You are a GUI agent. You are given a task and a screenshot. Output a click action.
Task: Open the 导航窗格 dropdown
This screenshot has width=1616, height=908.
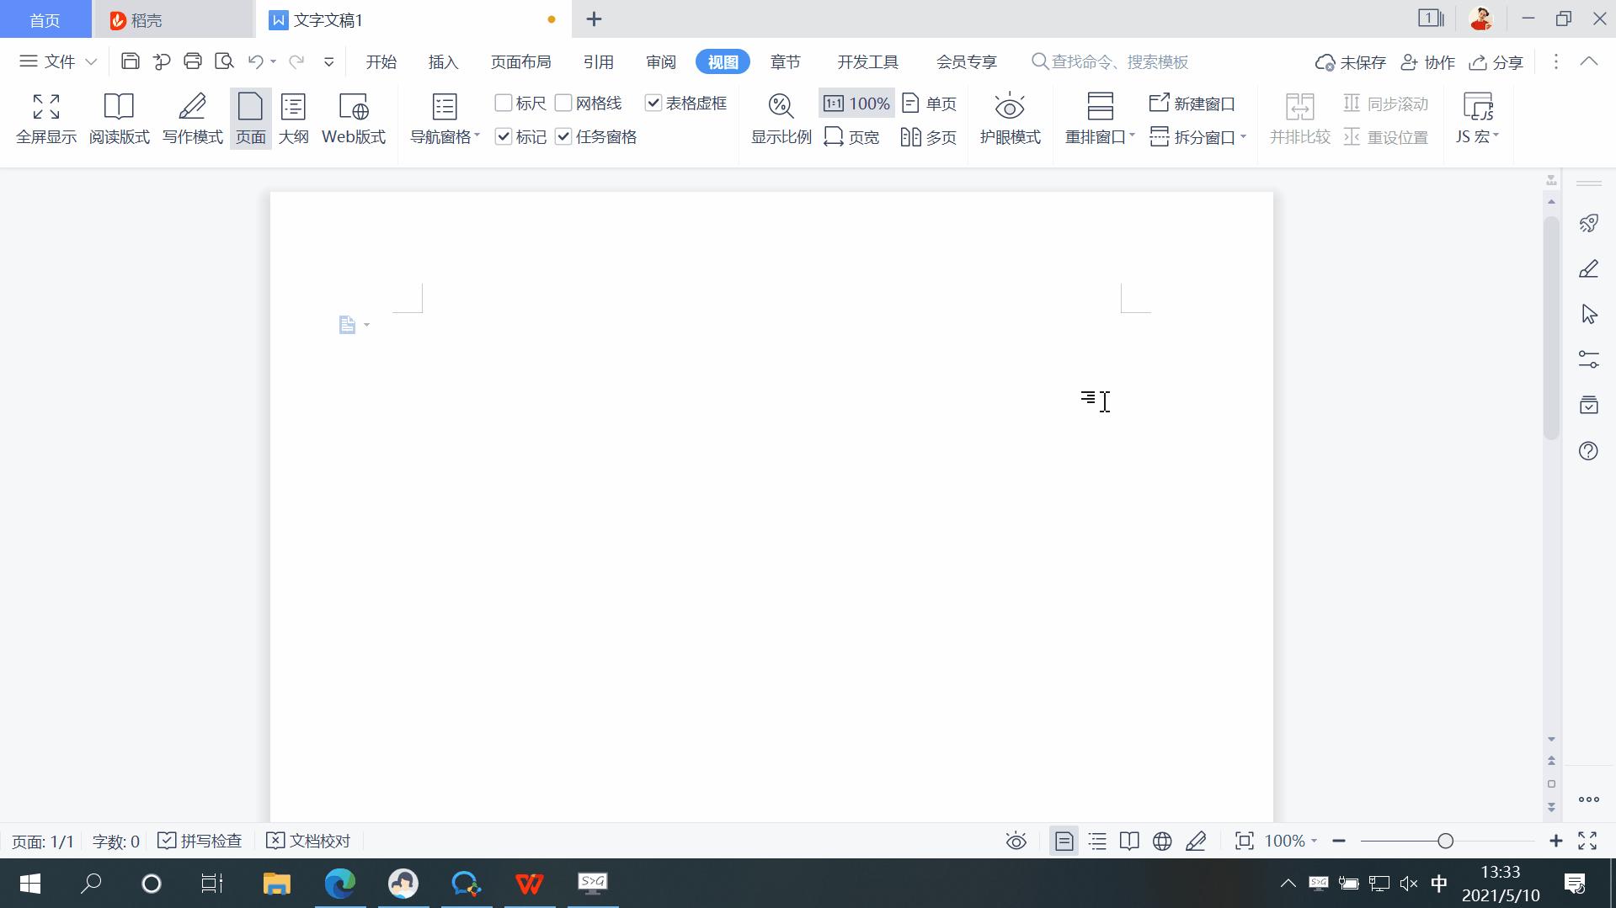click(443, 118)
